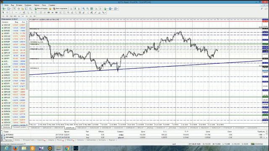Viewport: 269px width, 151px height.
Task: Select the trendline drawing tool
Action: tap(20, 13)
